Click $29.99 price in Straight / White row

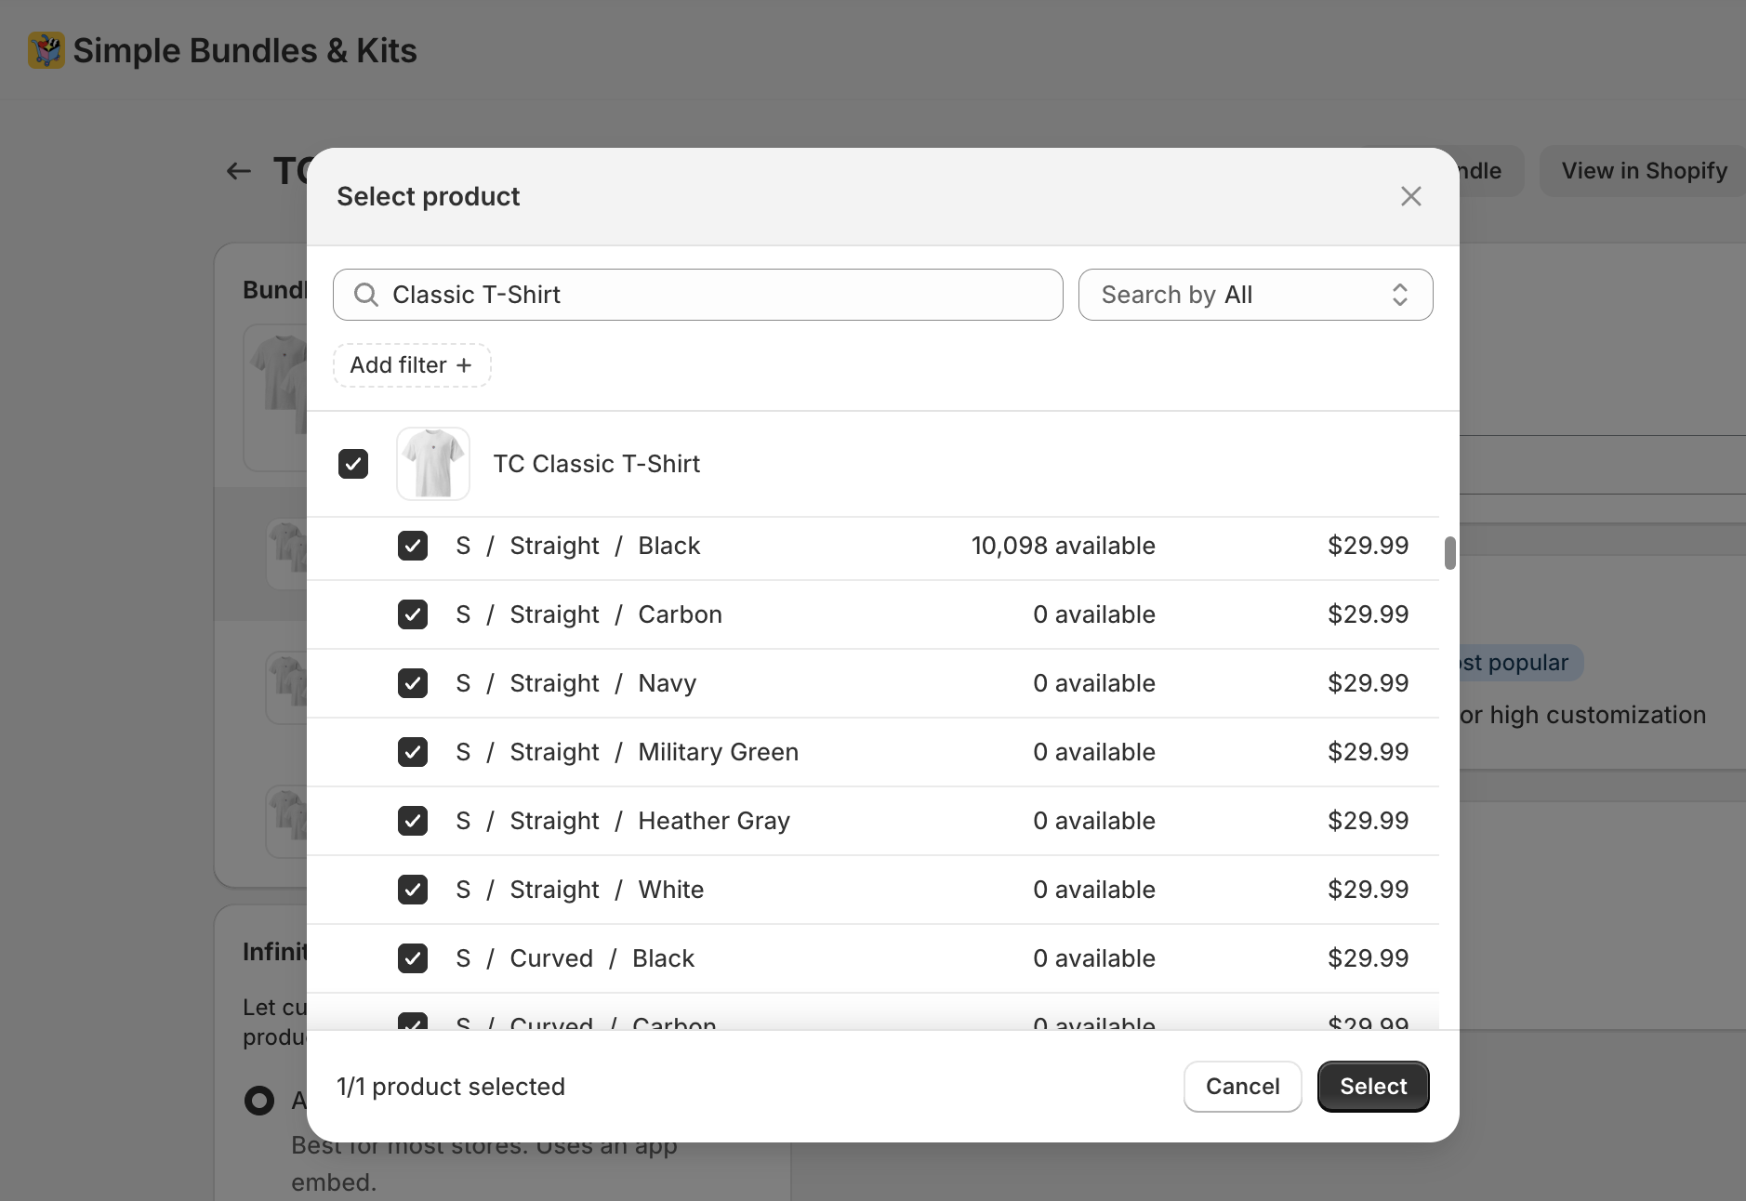coord(1368,890)
